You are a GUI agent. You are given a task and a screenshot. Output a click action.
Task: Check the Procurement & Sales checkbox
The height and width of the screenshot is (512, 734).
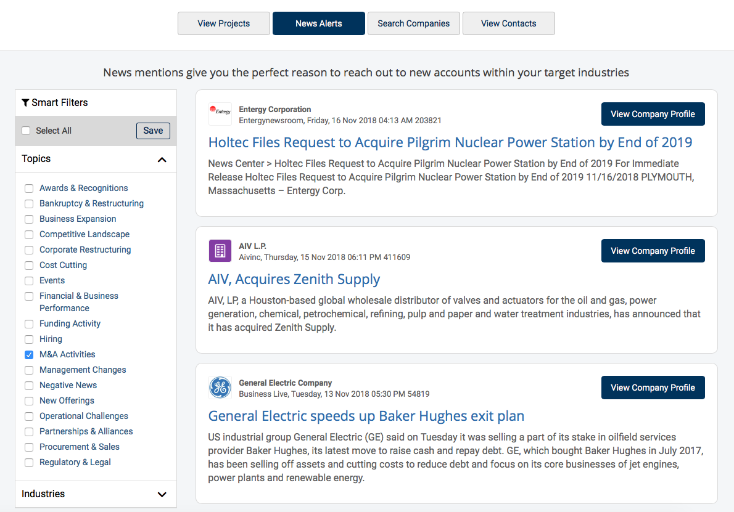pos(29,447)
